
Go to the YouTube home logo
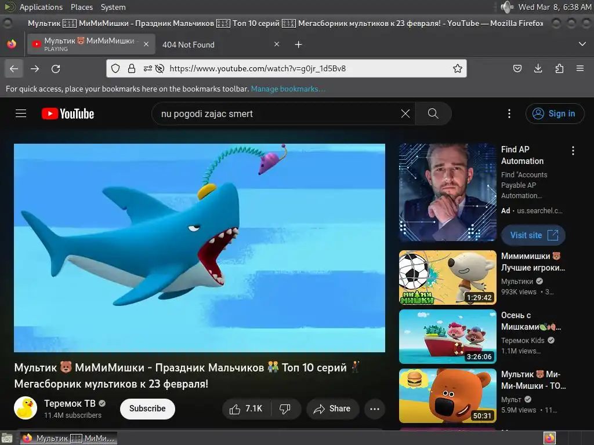click(68, 114)
